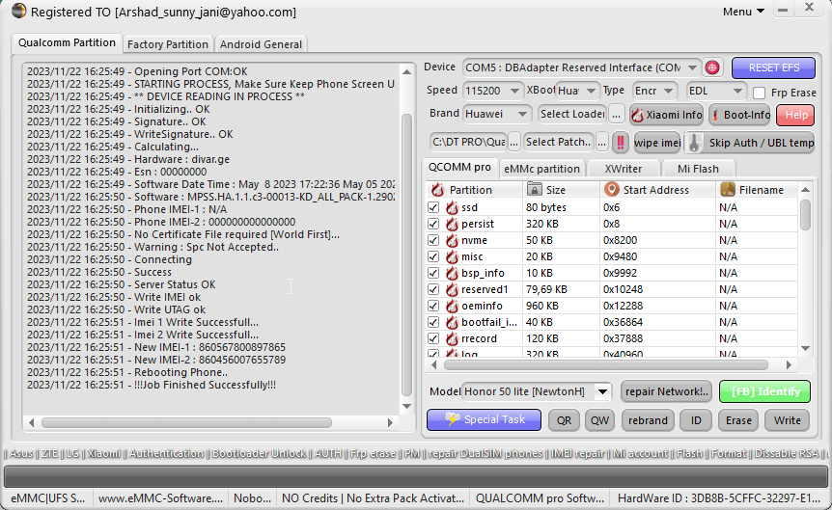Viewport: 832px width, 510px height.
Task: Click the flame icon in oeminfo row
Action: click(x=452, y=306)
